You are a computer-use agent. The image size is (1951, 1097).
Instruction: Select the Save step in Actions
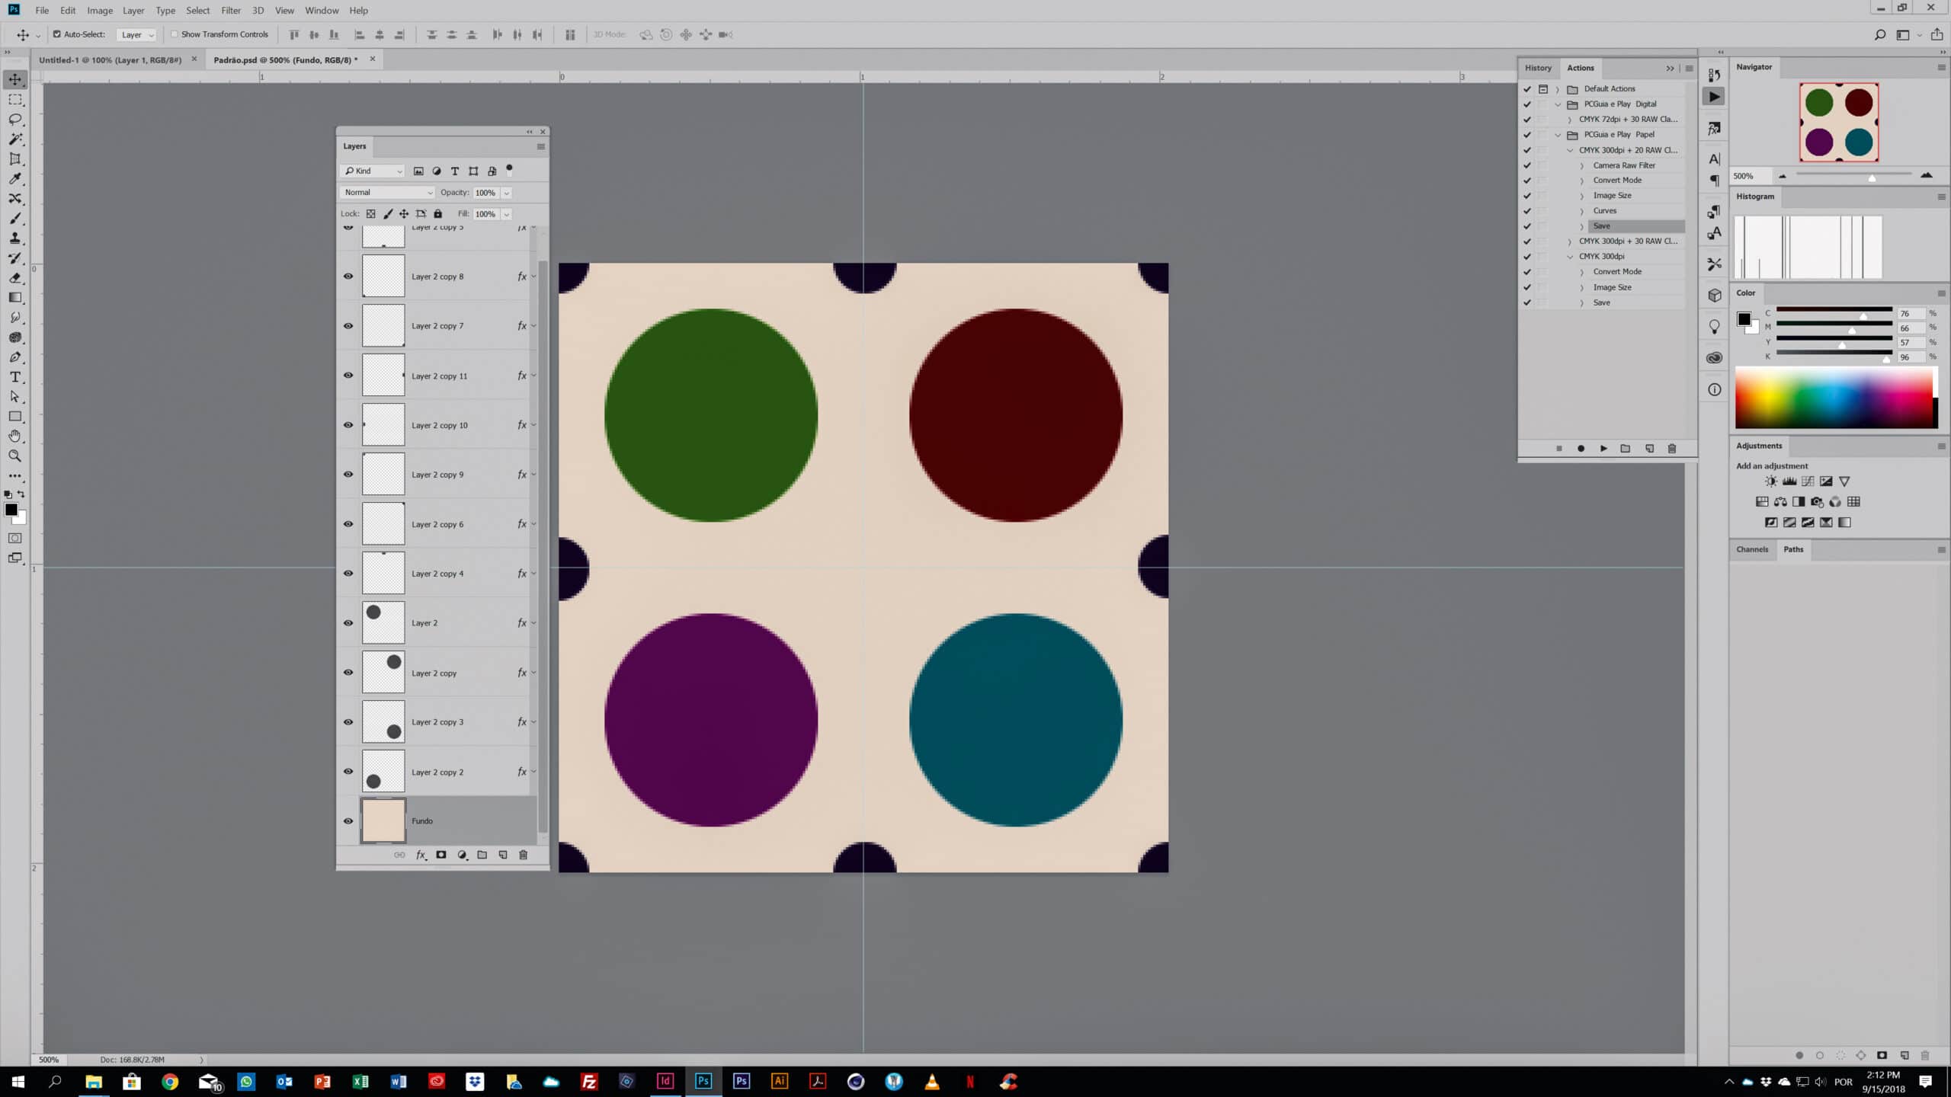(x=1636, y=226)
